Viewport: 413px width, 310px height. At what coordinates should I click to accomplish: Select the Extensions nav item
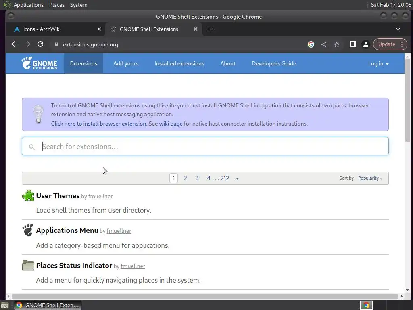tap(83, 63)
